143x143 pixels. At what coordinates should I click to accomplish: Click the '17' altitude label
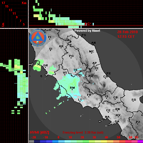click(x=3, y=3)
